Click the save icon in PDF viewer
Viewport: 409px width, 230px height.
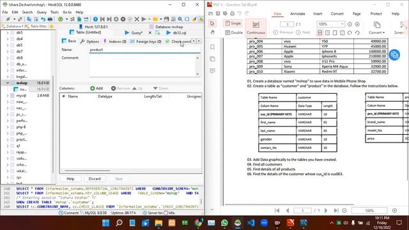tap(218, 13)
